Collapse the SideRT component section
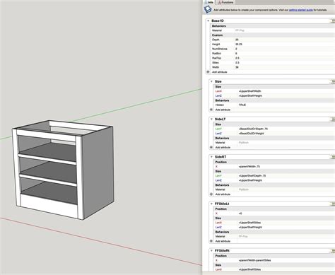The height and width of the screenshot is (275, 335). (x=211, y=157)
